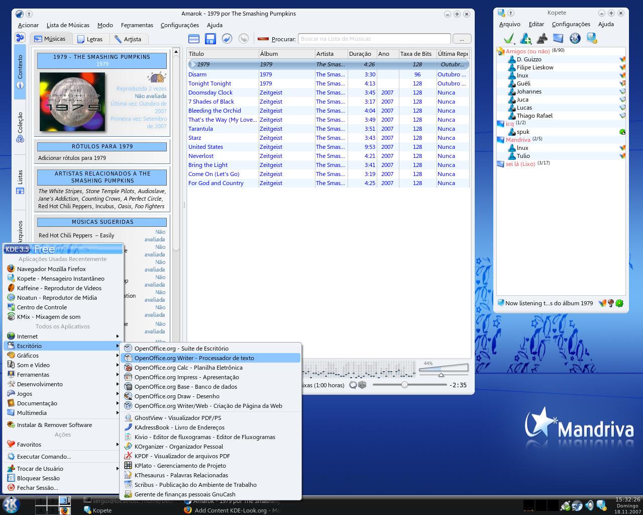Click Adicionar rótulos para 1979 link
This screenshot has height=515, width=643.
(x=72, y=158)
